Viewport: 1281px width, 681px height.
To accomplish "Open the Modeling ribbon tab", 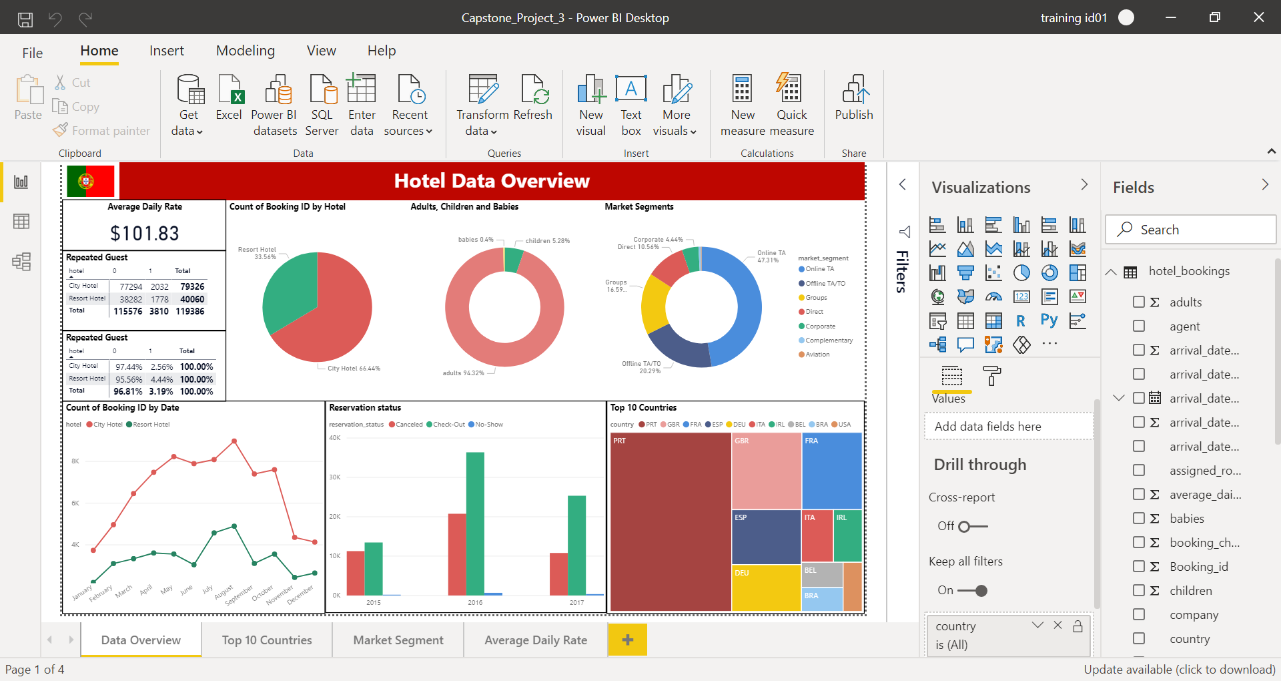I will tap(245, 51).
